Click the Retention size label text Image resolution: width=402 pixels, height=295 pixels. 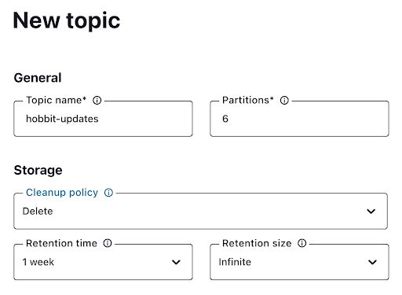[x=257, y=243]
